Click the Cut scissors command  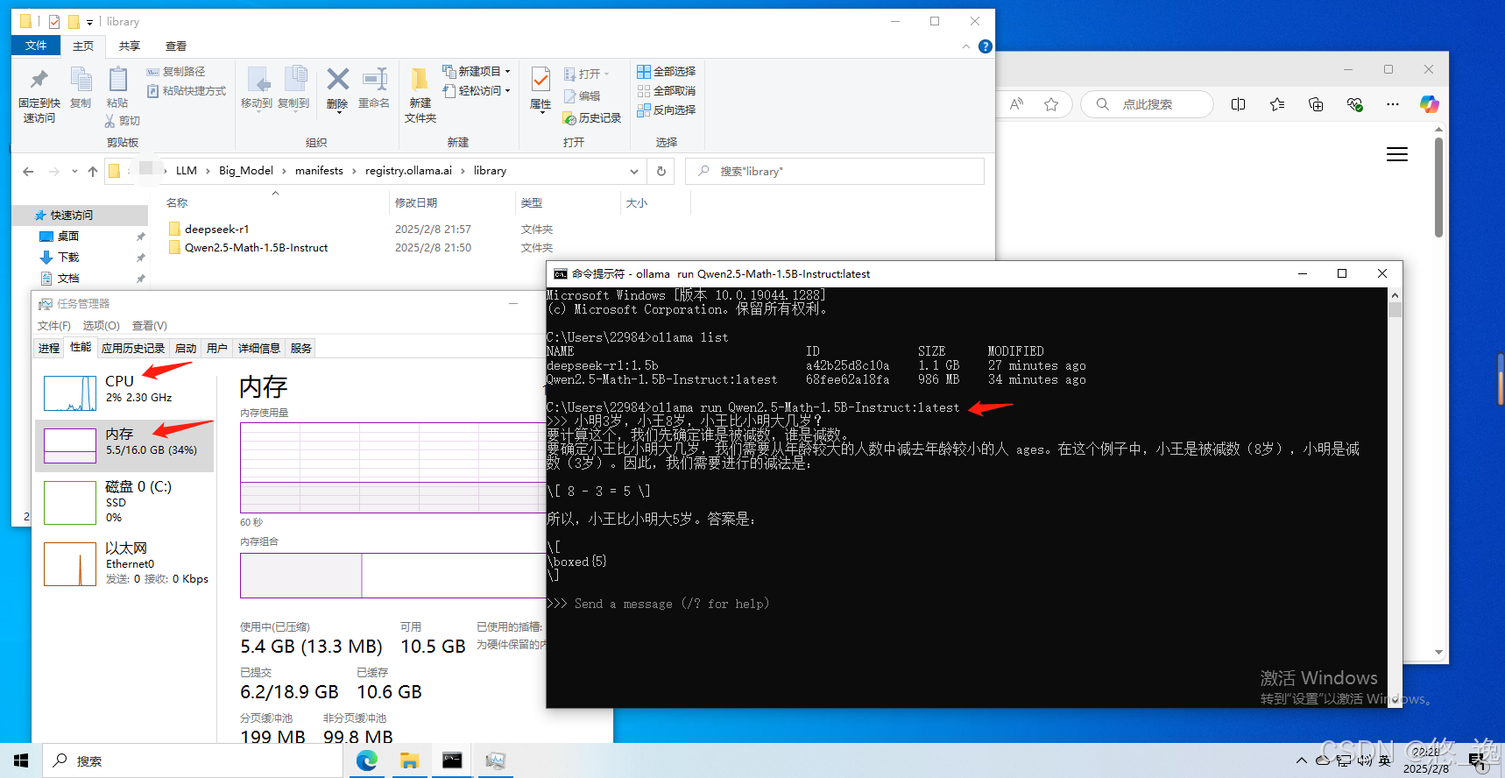(123, 121)
